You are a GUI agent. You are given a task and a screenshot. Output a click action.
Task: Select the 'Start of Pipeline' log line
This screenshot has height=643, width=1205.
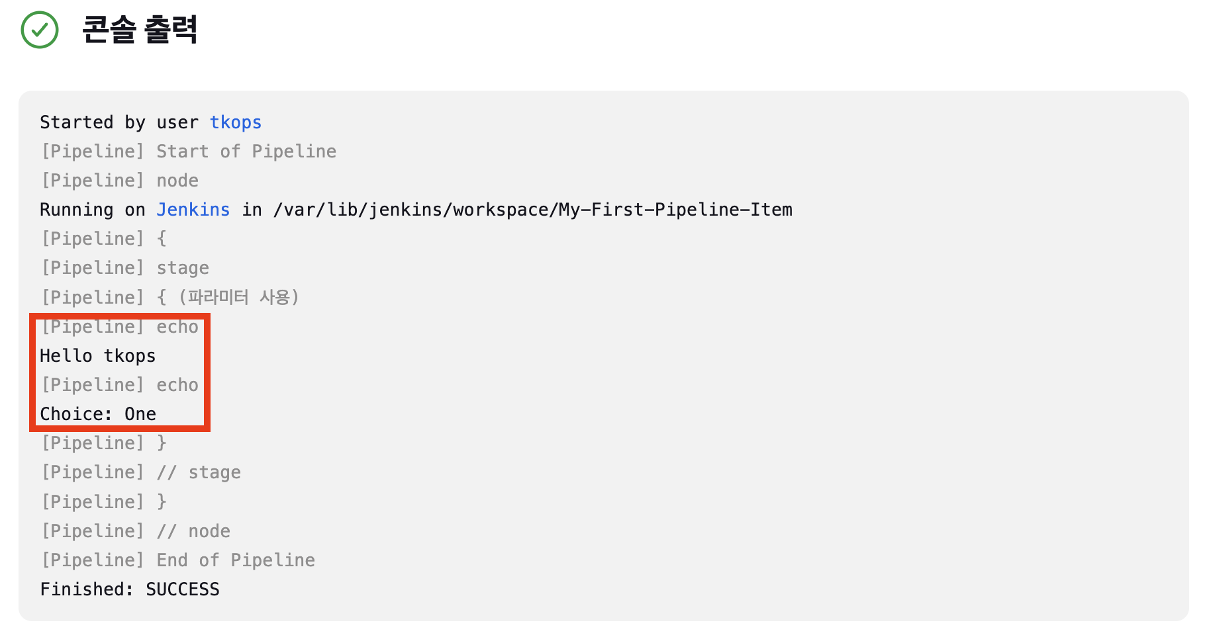(x=189, y=151)
